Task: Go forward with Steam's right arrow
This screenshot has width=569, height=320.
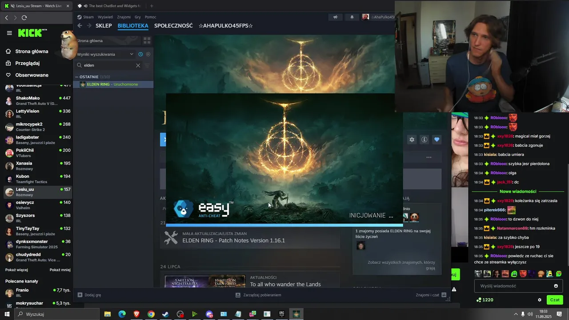Action: pos(89,26)
